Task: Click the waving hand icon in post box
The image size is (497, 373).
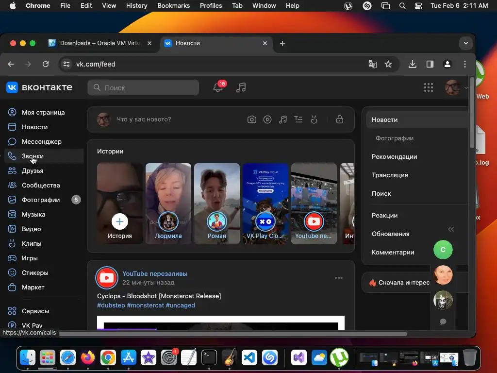Action: click(314, 119)
